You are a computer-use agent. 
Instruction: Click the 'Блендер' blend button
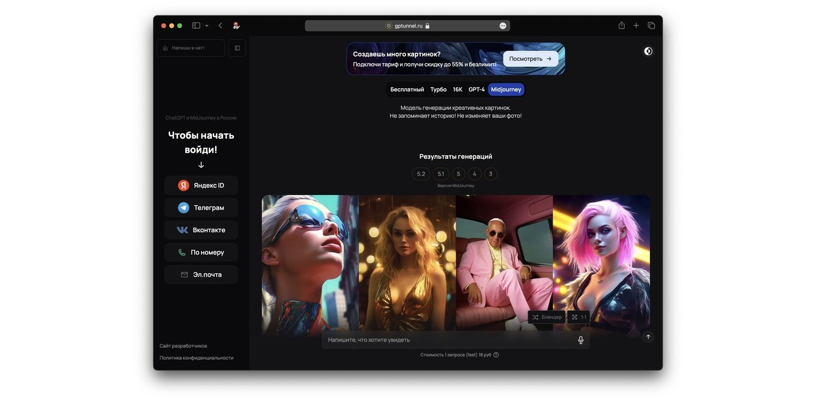click(547, 317)
